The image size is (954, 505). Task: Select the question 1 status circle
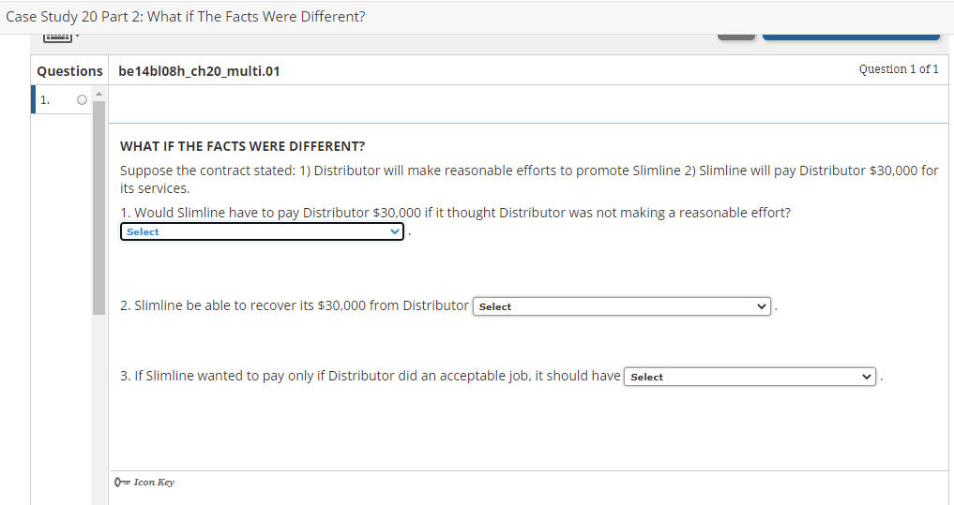point(83,99)
